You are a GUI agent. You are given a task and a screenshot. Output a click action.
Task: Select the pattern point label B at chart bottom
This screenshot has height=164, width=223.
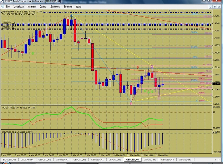click(x=131, y=104)
